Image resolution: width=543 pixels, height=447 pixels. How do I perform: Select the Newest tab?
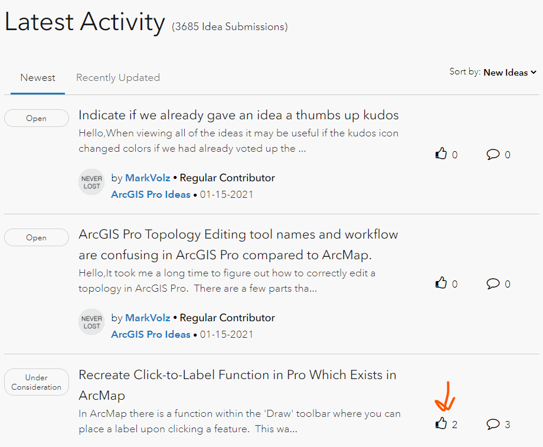point(38,77)
